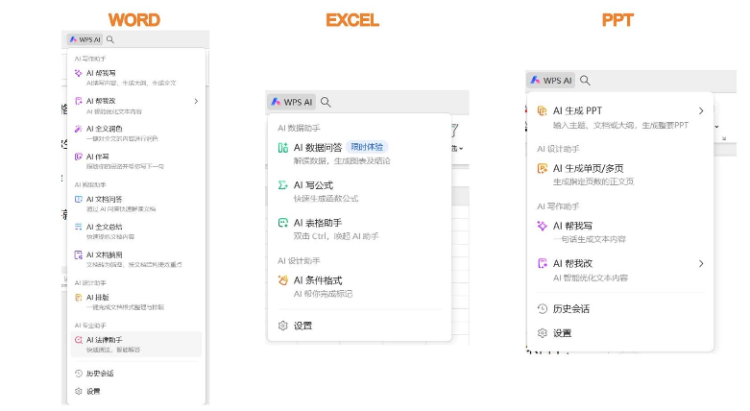Click the search icon beside WPS AI in Excel
750x411 pixels.
pos(326,102)
